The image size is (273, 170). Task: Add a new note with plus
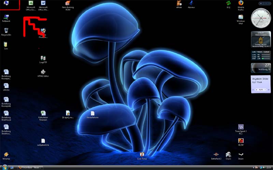(269, 90)
